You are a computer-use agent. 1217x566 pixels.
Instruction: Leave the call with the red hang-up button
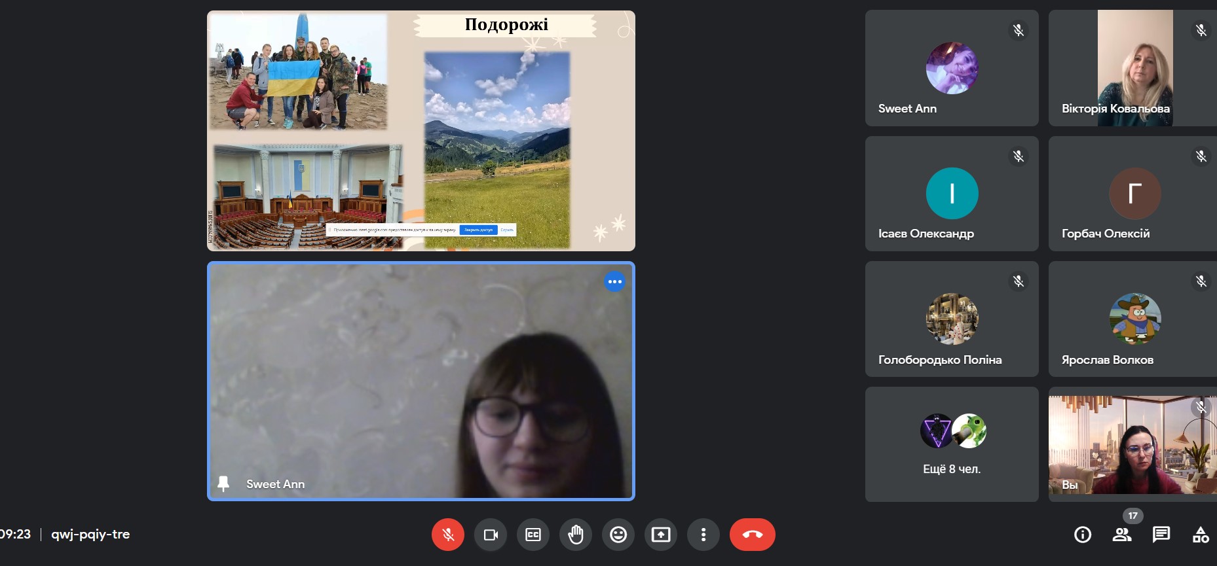click(752, 535)
